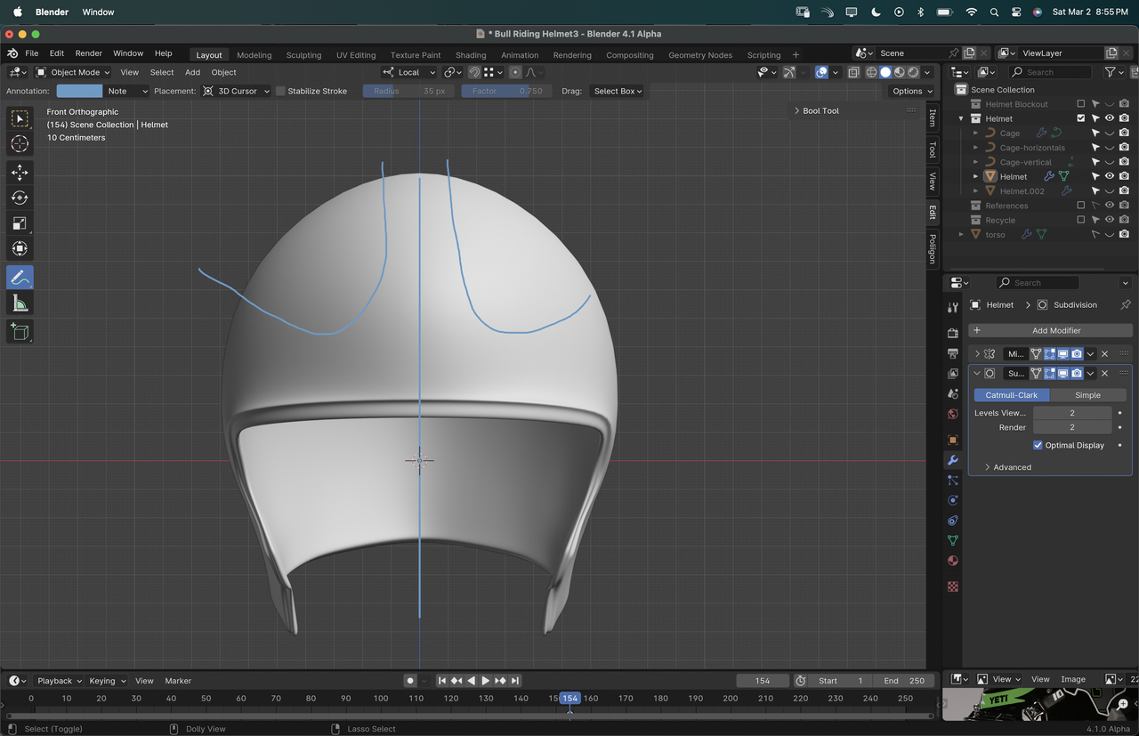
Task: Enable Stabilize Stroke checkbox
Action: (x=280, y=91)
